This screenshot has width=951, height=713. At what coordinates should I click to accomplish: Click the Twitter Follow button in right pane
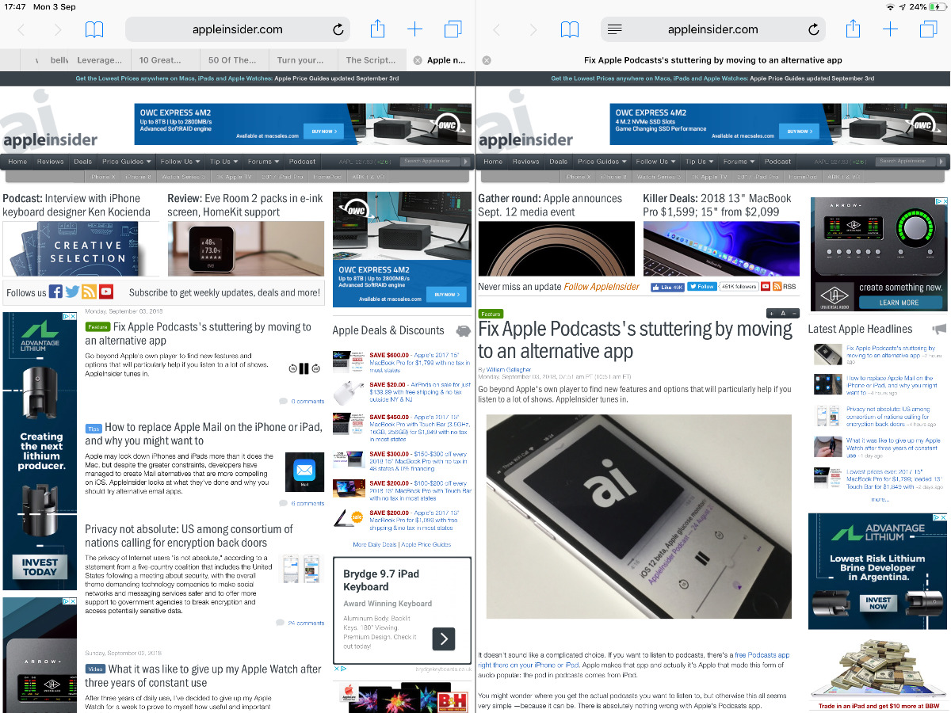pos(701,287)
